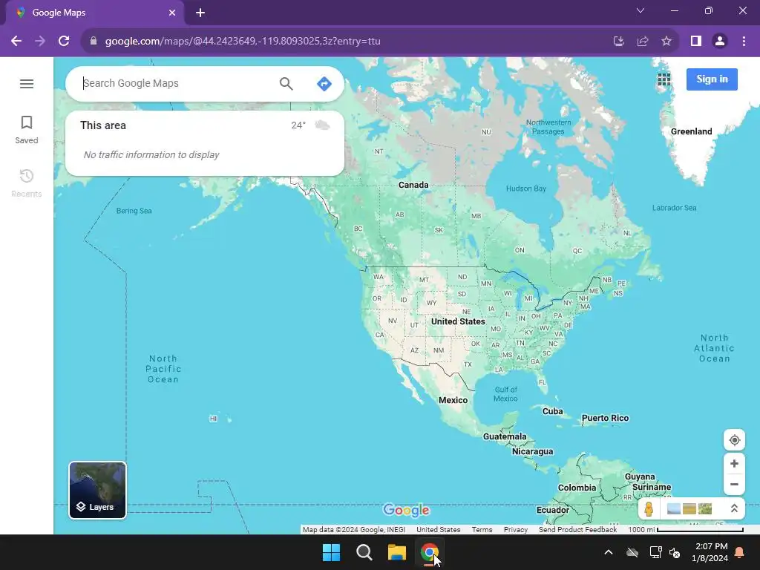The width and height of the screenshot is (760, 570).
Task: Click the Puerto Rico label
Action: [605, 419]
